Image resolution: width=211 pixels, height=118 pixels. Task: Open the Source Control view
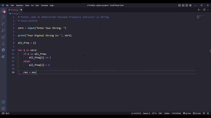(x=3, y=24)
